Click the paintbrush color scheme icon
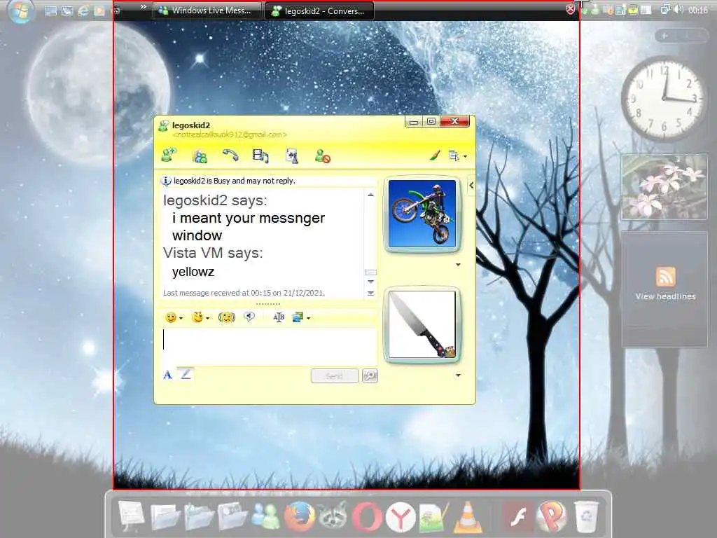This screenshot has height=538, width=717. [x=435, y=156]
